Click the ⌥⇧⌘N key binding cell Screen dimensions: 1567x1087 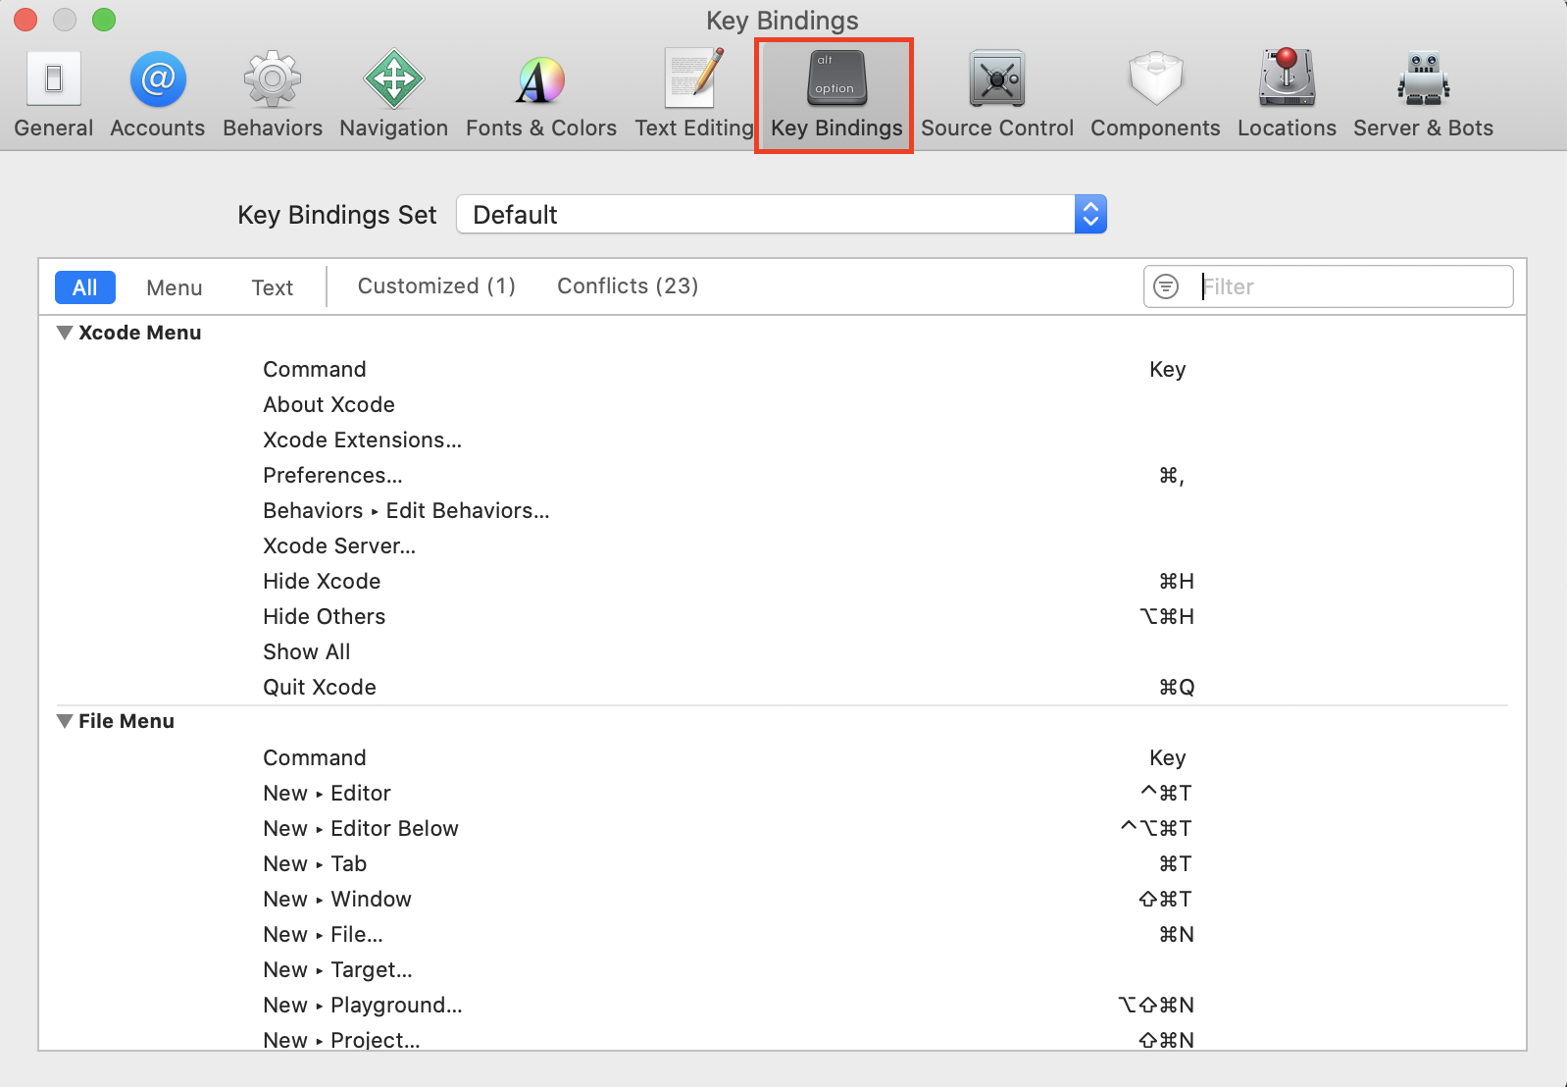click(x=1157, y=1005)
